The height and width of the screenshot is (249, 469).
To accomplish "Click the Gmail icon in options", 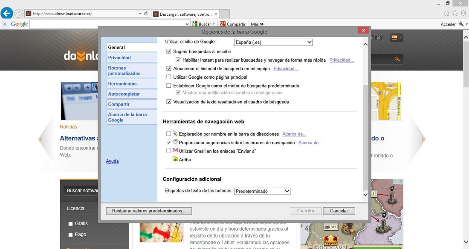I will tap(175, 151).
